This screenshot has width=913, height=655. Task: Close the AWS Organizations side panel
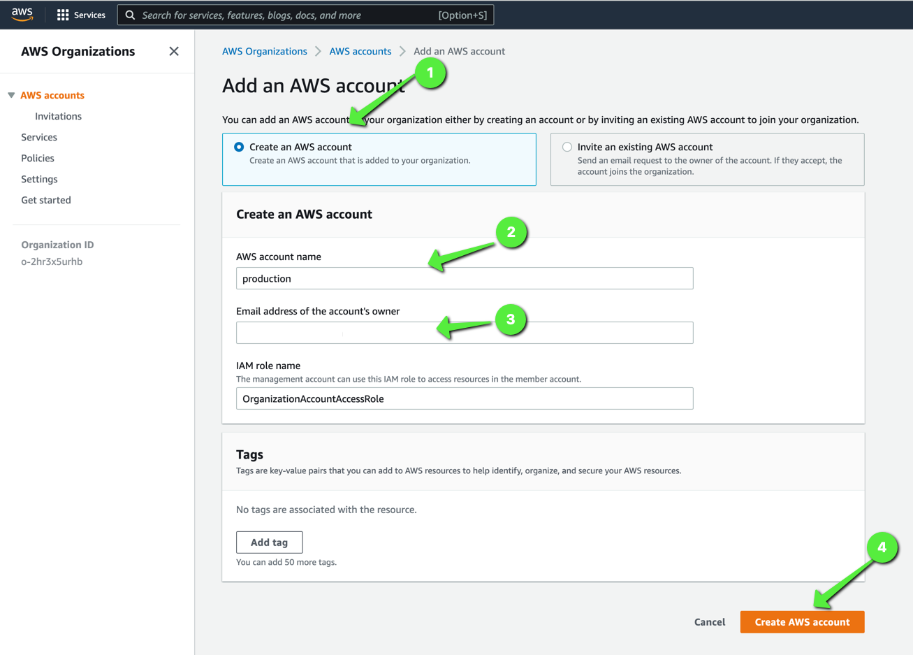[174, 51]
